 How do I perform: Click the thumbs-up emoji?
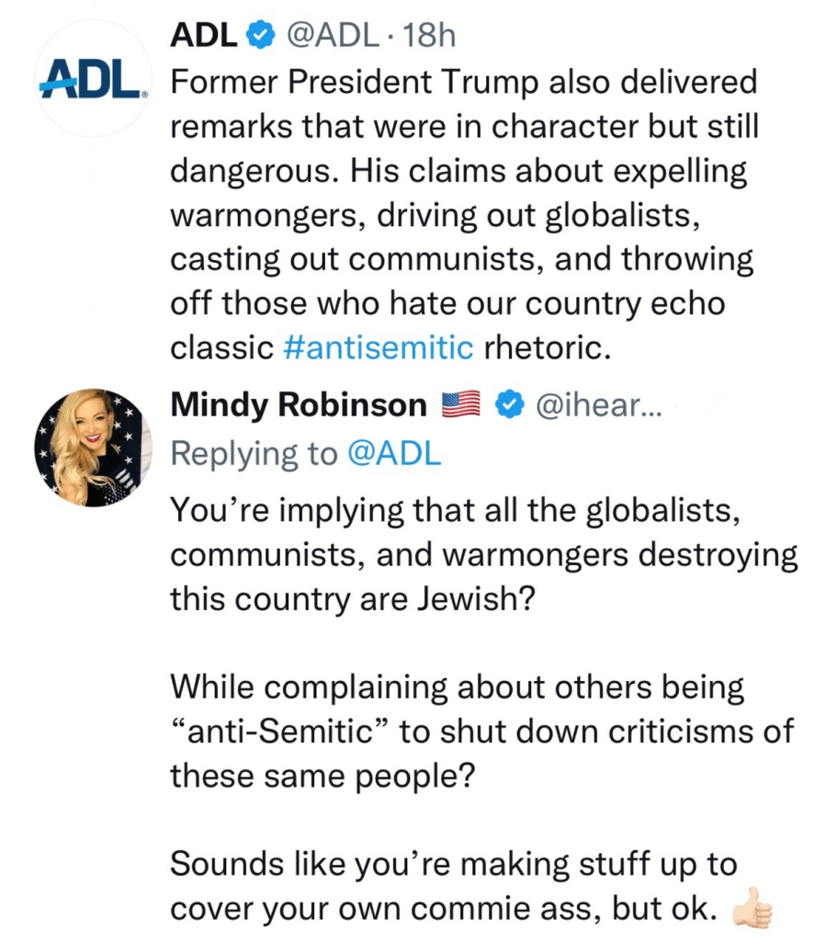click(752, 908)
